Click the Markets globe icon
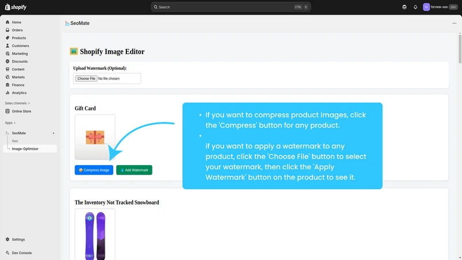The height and width of the screenshot is (260, 462). 8,77
